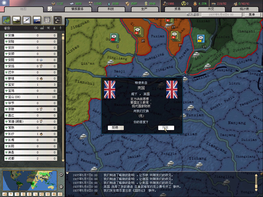Click the oil droplet resource icon in top bar
This screenshot has width=263, height=197.
pyautogui.click(x=109, y=4)
